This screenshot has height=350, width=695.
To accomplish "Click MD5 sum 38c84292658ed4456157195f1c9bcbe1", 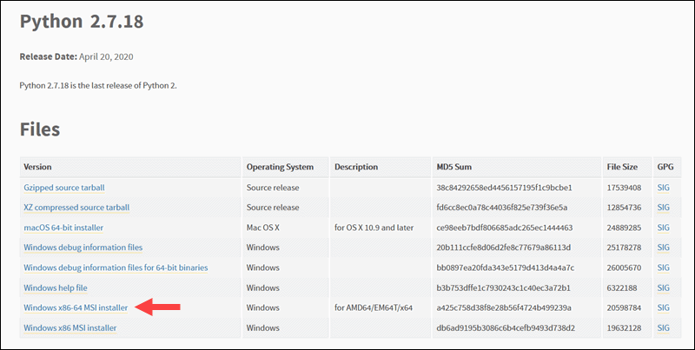I will click(x=504, y=188).
